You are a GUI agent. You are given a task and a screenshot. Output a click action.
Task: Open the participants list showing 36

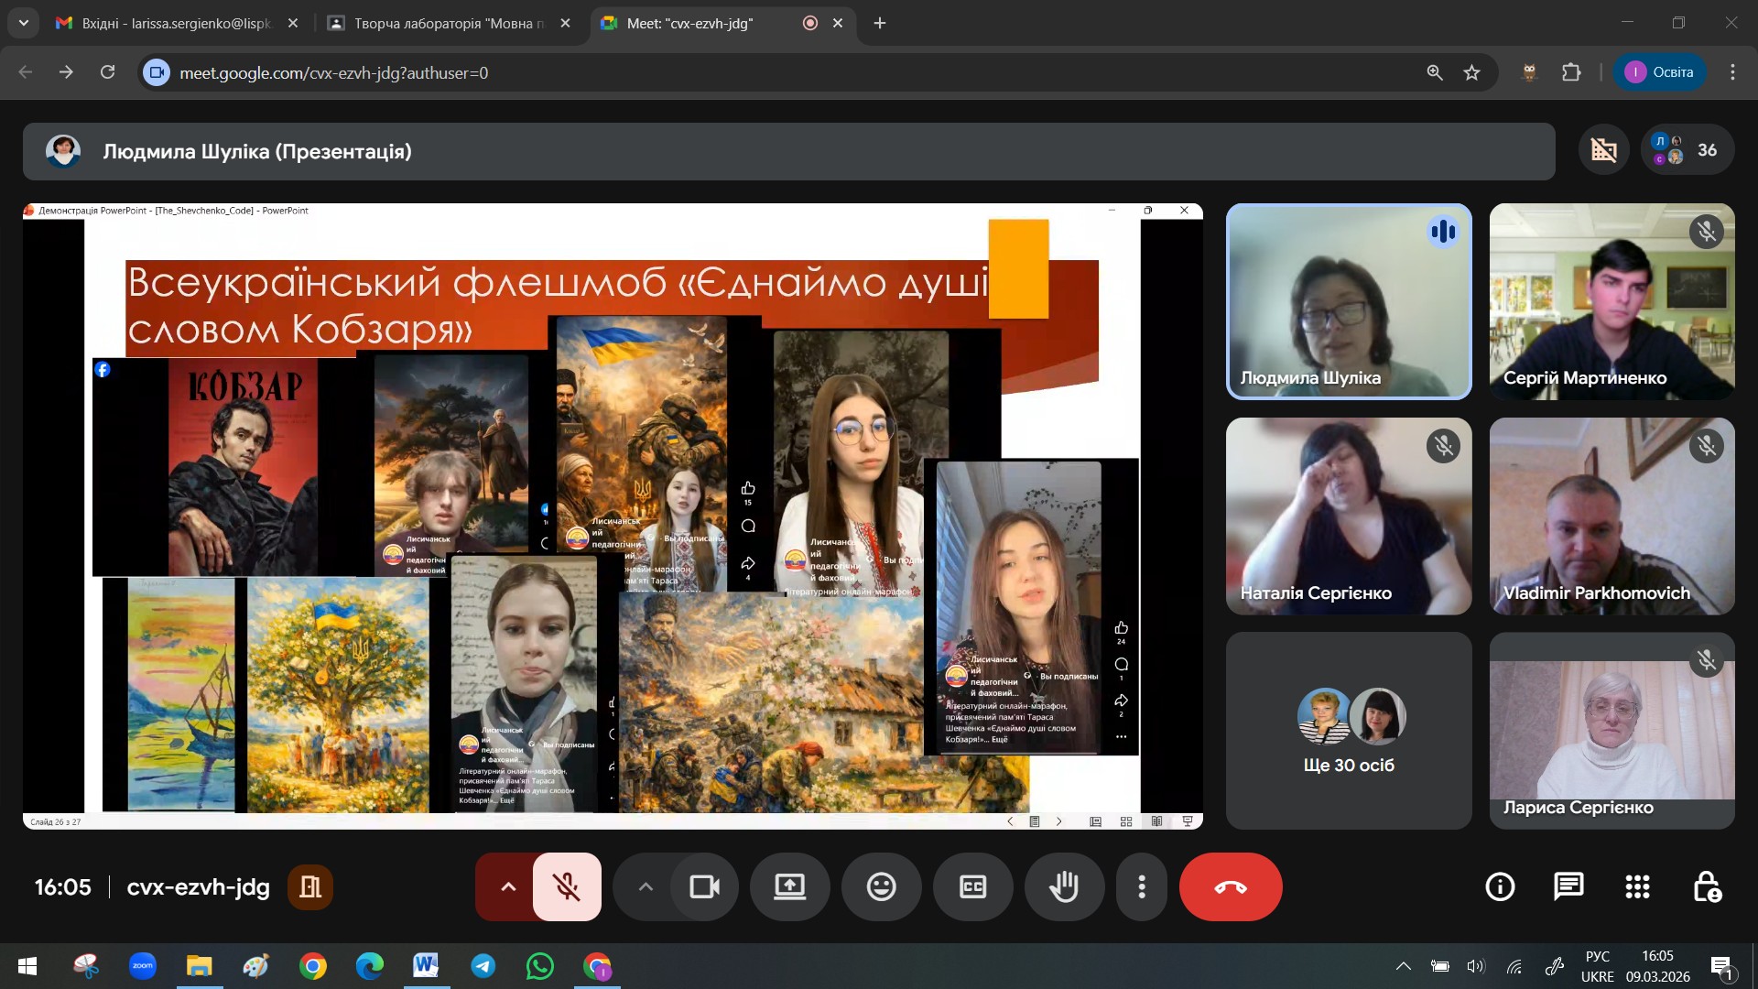[1687, 150]
